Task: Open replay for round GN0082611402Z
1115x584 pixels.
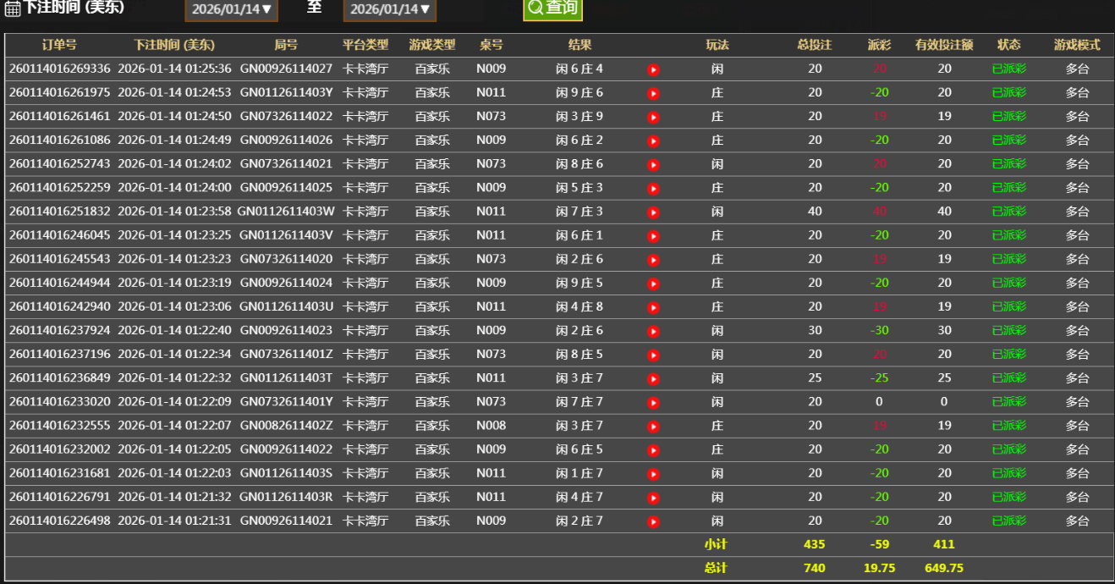Action: coord(653,426)
